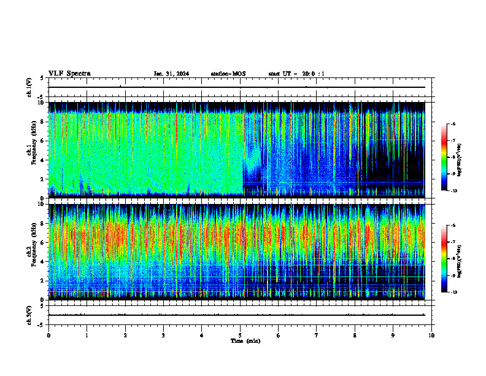Click the time axis tick label "6"
486x376 pixels.
coord(279,335)
